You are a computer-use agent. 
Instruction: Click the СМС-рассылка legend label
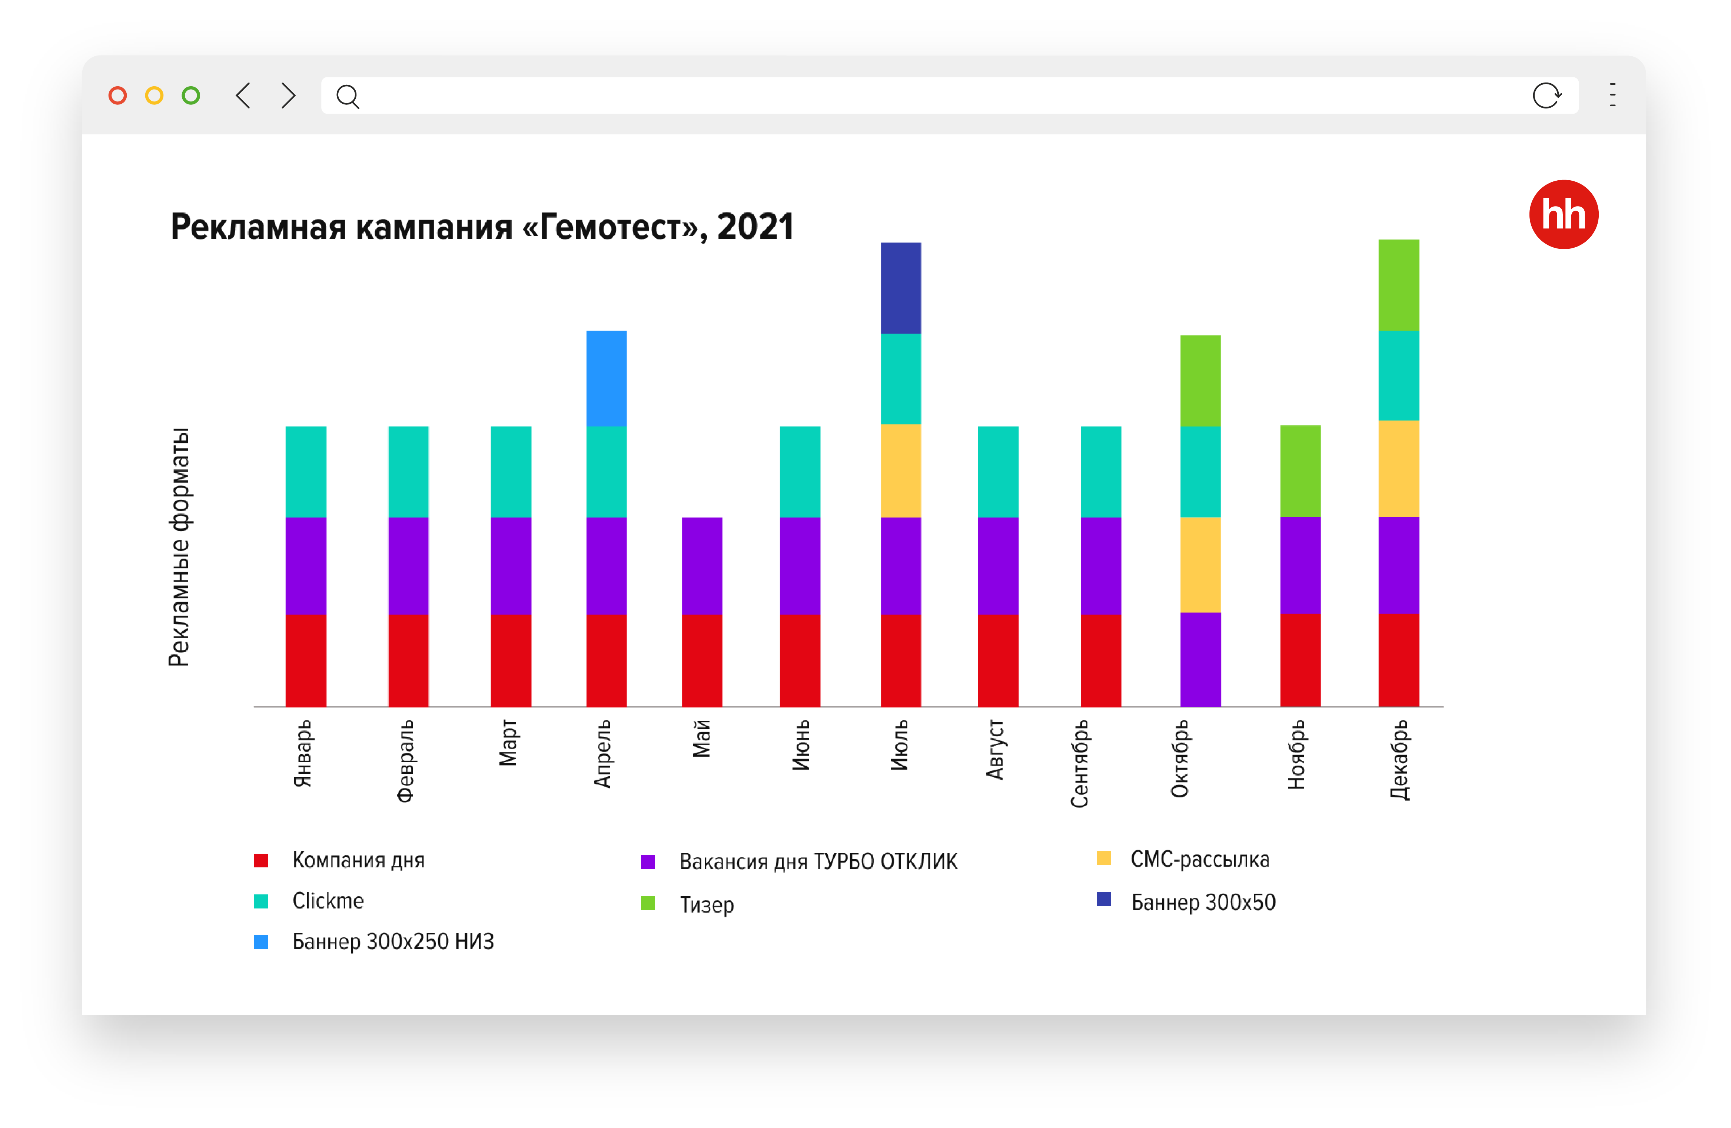pyautogui.click(x=1200, y=859)
